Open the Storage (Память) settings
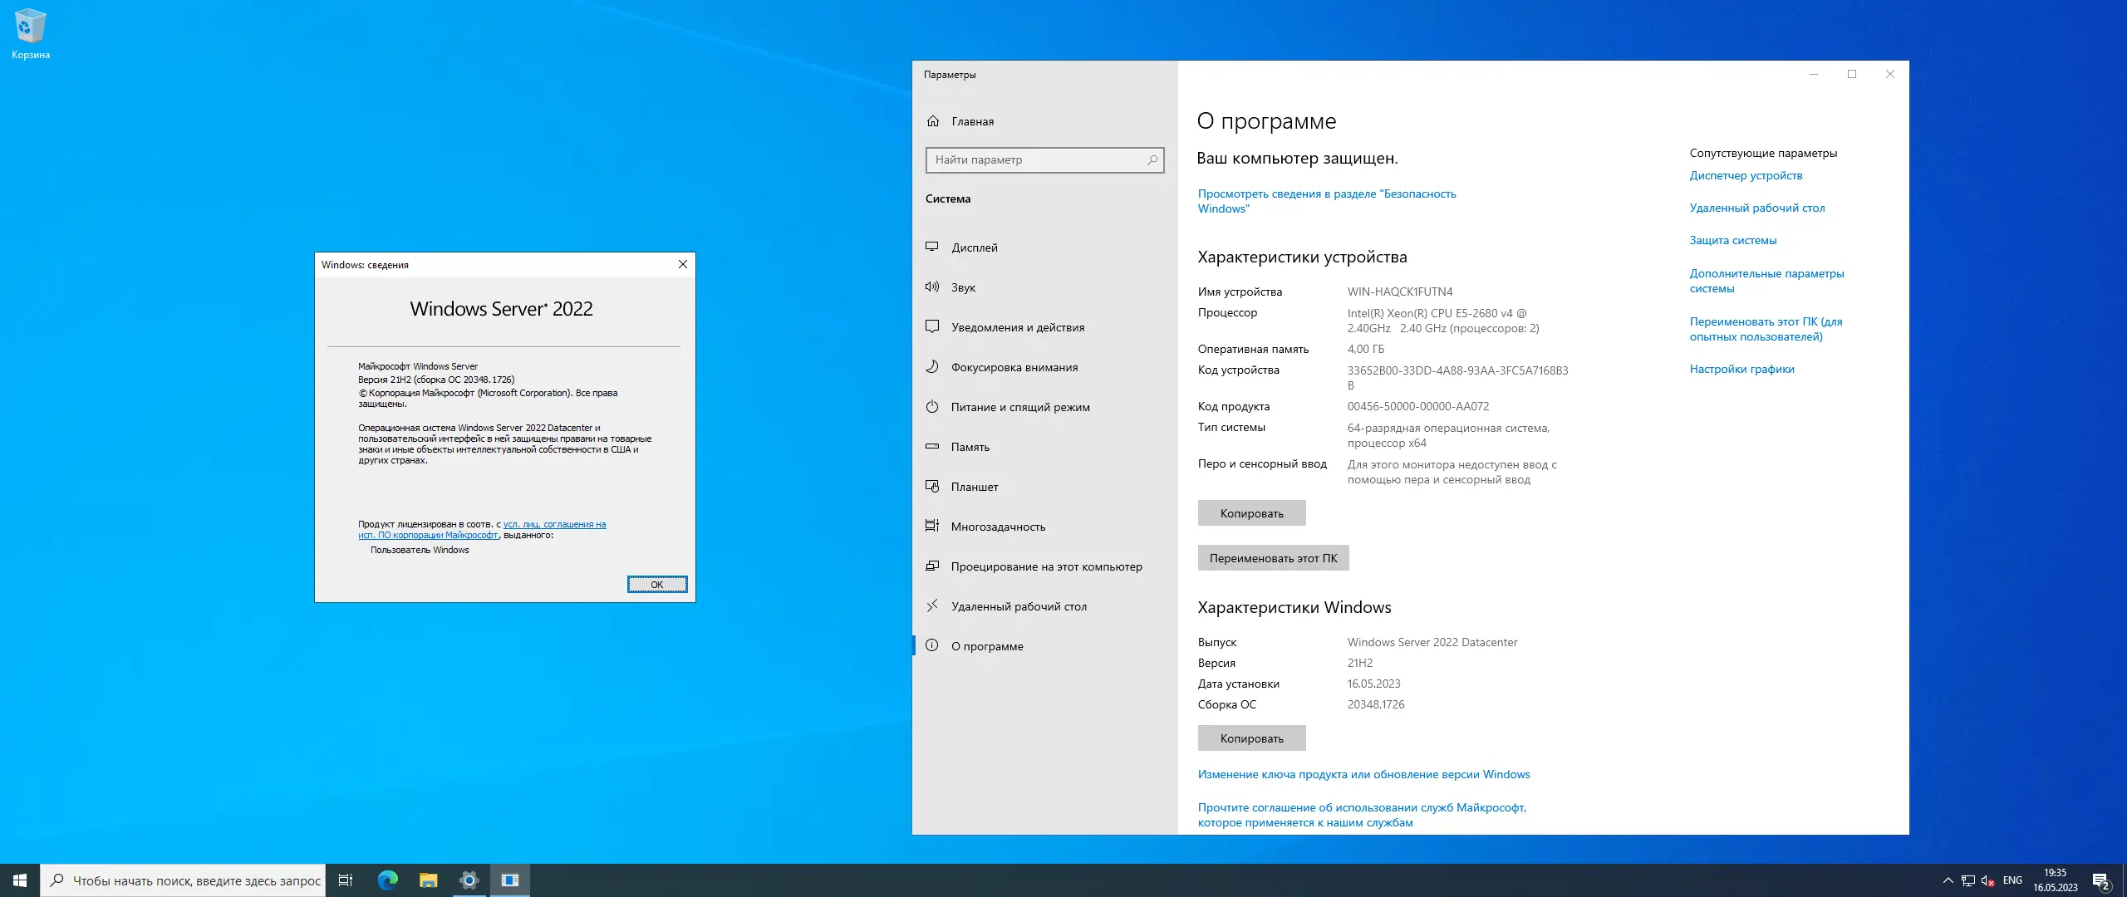Image resolution: width=2127 pixels, height=897 pixels. pos(970,447)
